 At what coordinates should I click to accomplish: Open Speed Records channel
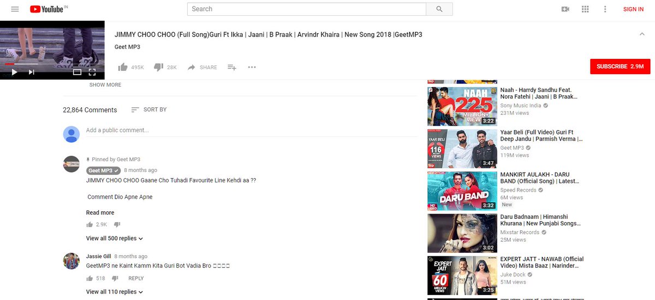pos(519,190)
